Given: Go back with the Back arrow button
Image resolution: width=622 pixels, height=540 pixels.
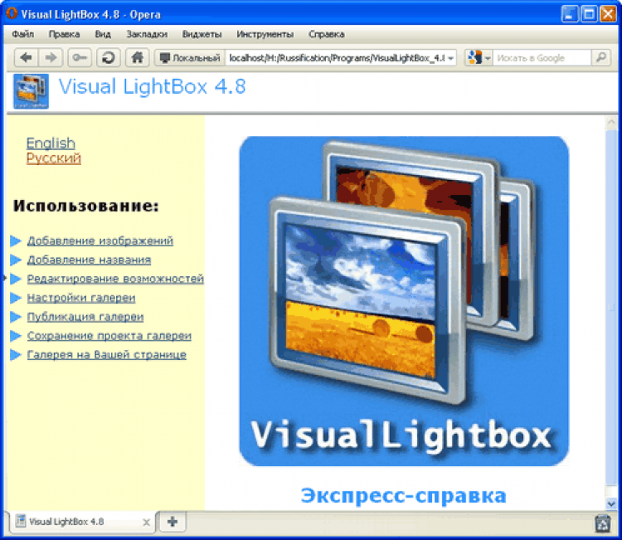Looking at the screenshot, I should pyautogui.click(x=27, y=58).
